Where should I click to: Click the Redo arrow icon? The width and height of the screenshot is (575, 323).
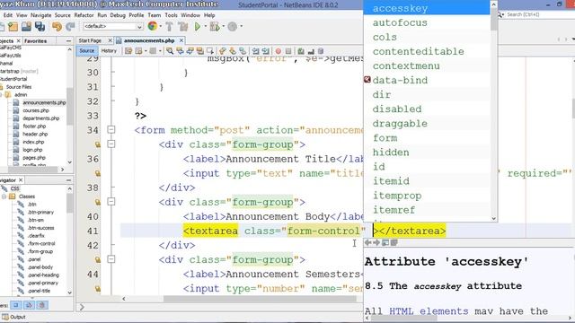[70, 26]
